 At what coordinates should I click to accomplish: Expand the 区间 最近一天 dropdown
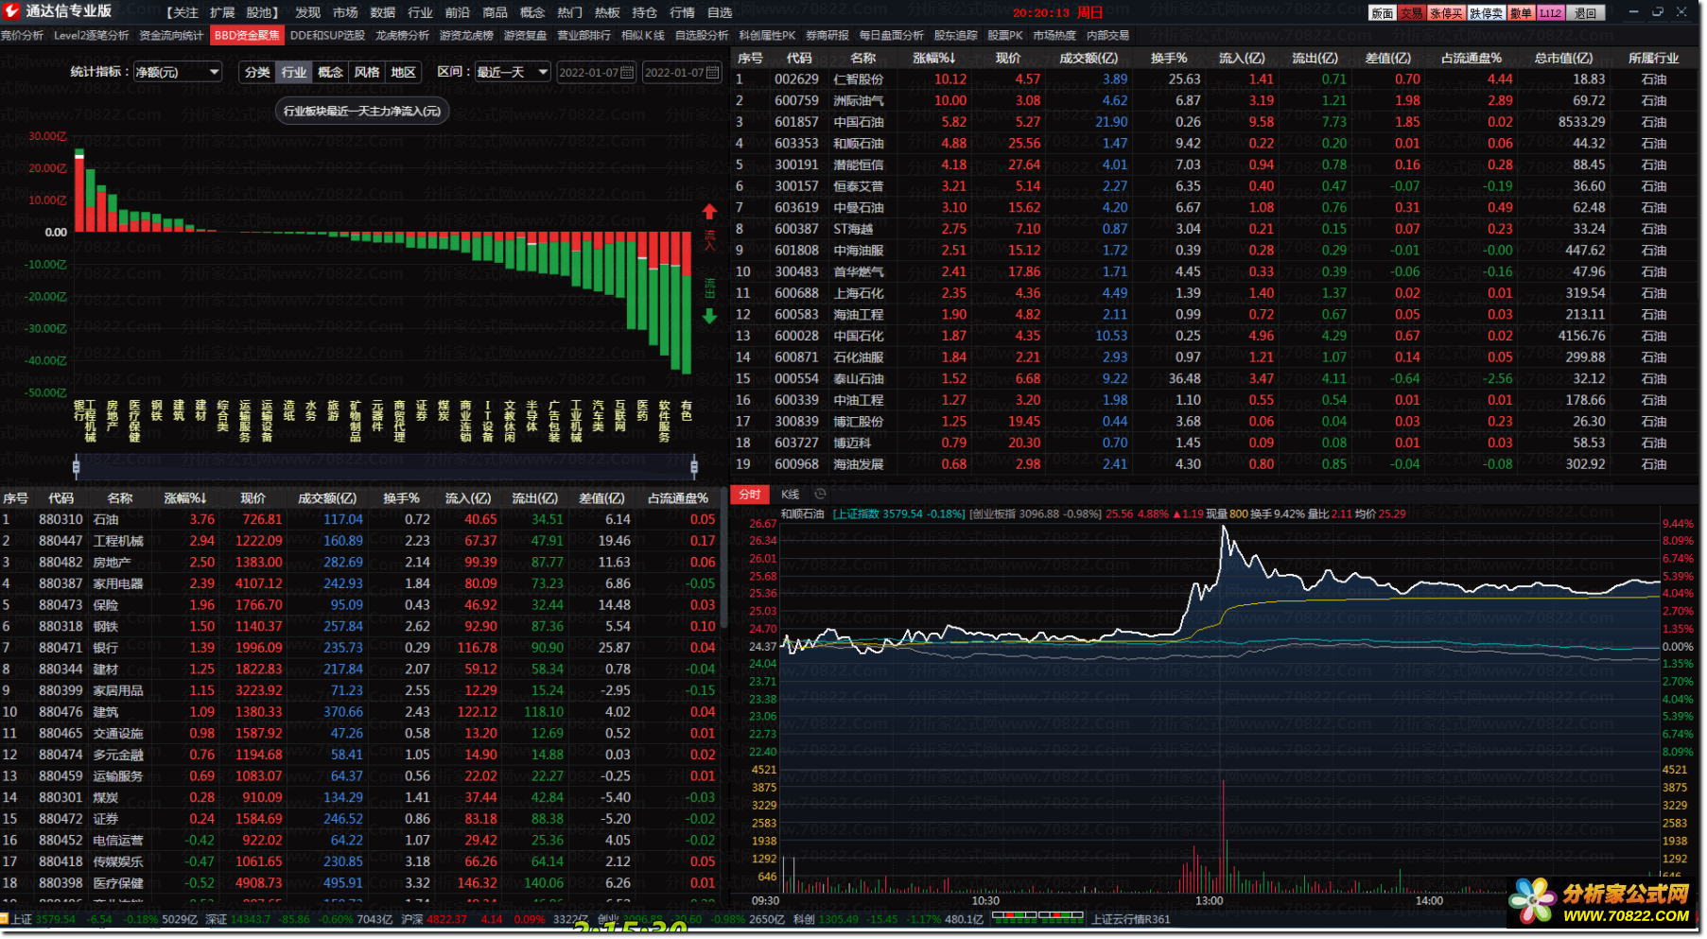pyautogui.click(x=512, y=72)
